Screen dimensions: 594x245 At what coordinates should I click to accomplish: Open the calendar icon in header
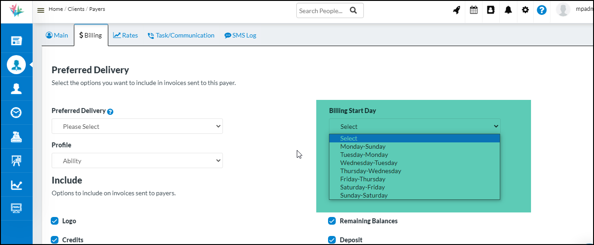click(x=473, y=10)
